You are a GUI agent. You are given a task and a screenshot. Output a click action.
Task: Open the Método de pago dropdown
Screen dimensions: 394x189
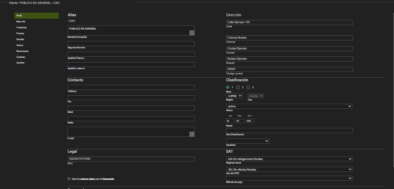click(290, 178)
